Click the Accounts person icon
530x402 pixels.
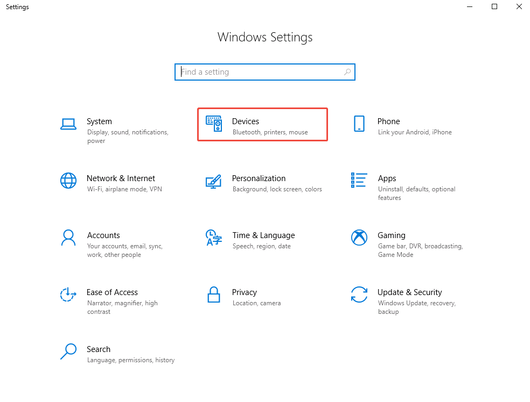coord(68,238)
